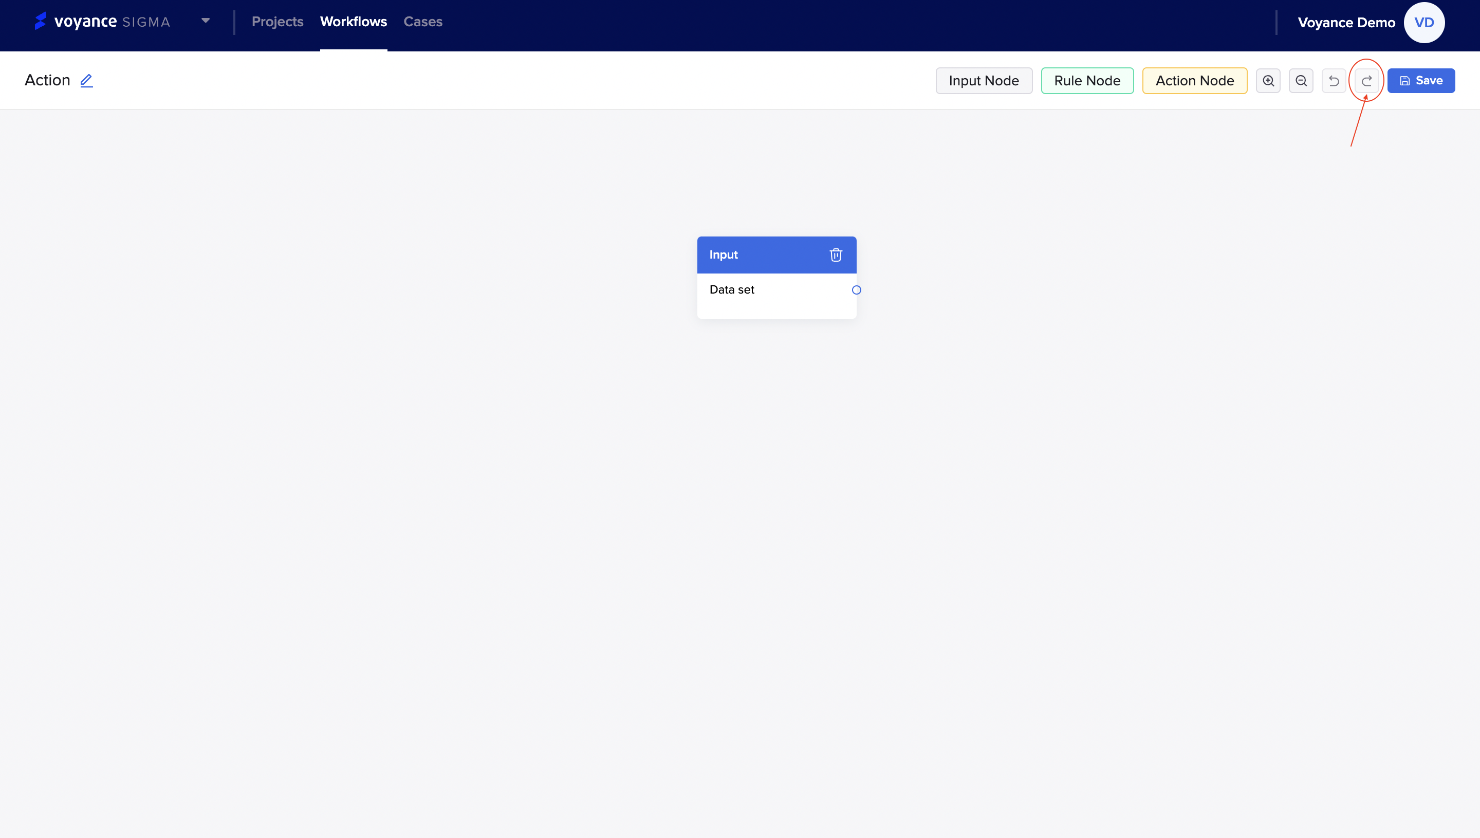Zoom in on the canvas

pyautogui.click(x=1268, y=81)
